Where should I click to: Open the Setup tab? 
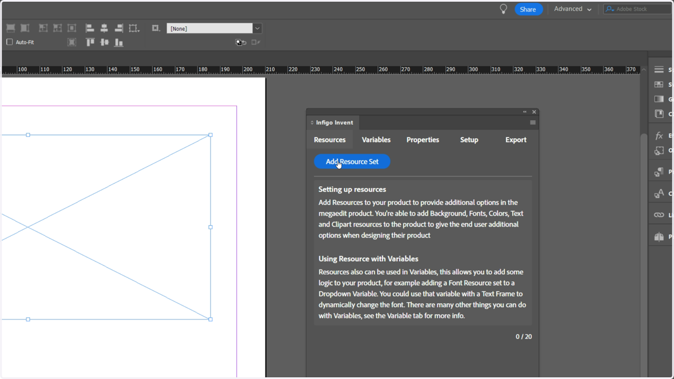[469, 140]
